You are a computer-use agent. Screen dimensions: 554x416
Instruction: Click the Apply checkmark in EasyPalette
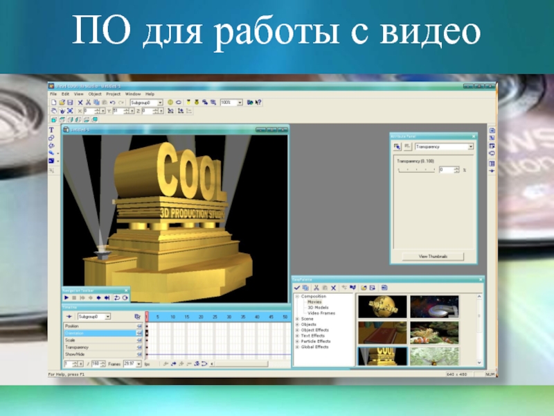click(x=297, y=288)
